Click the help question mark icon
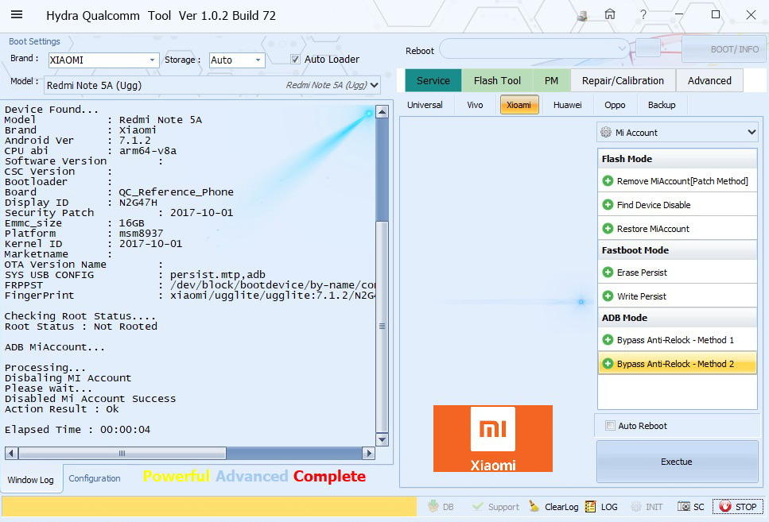This screenshot has width=769, height=522. [x=643, y=15]
